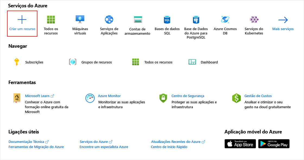This screenshot has height=160, width=304.
Task: Click the App Store download badge
Action: point(240,144)
